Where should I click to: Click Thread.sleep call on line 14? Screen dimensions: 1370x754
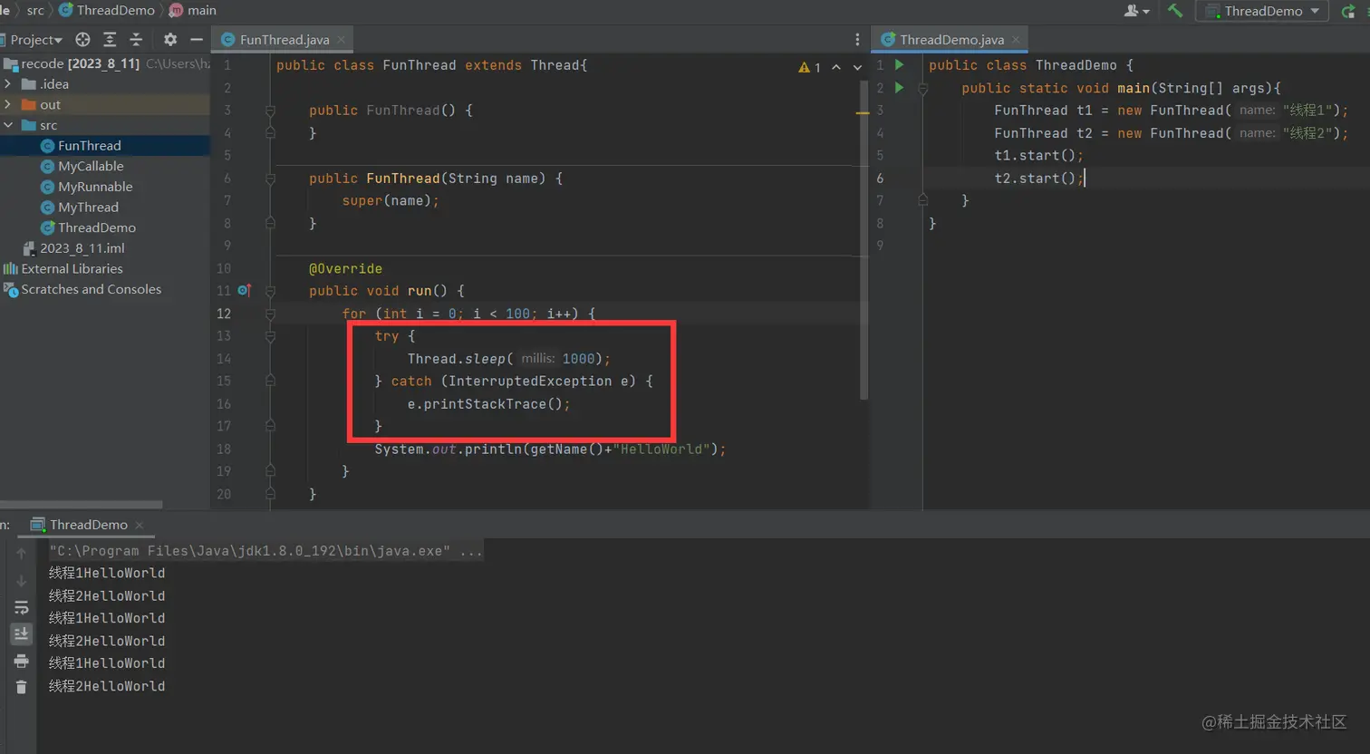pos(508,359)
